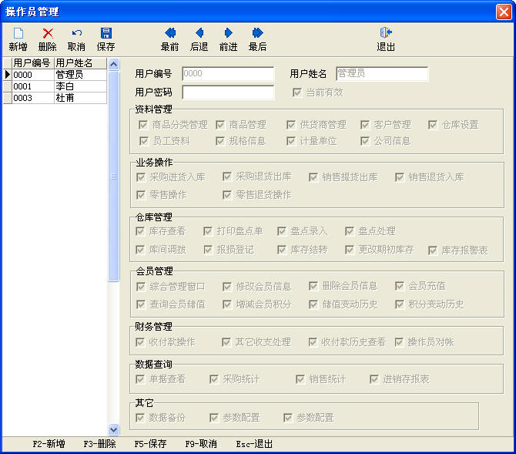The image size is (516, 454).
Task: Toggle the 规格信息 checkbox
Action: pos(220,141)
